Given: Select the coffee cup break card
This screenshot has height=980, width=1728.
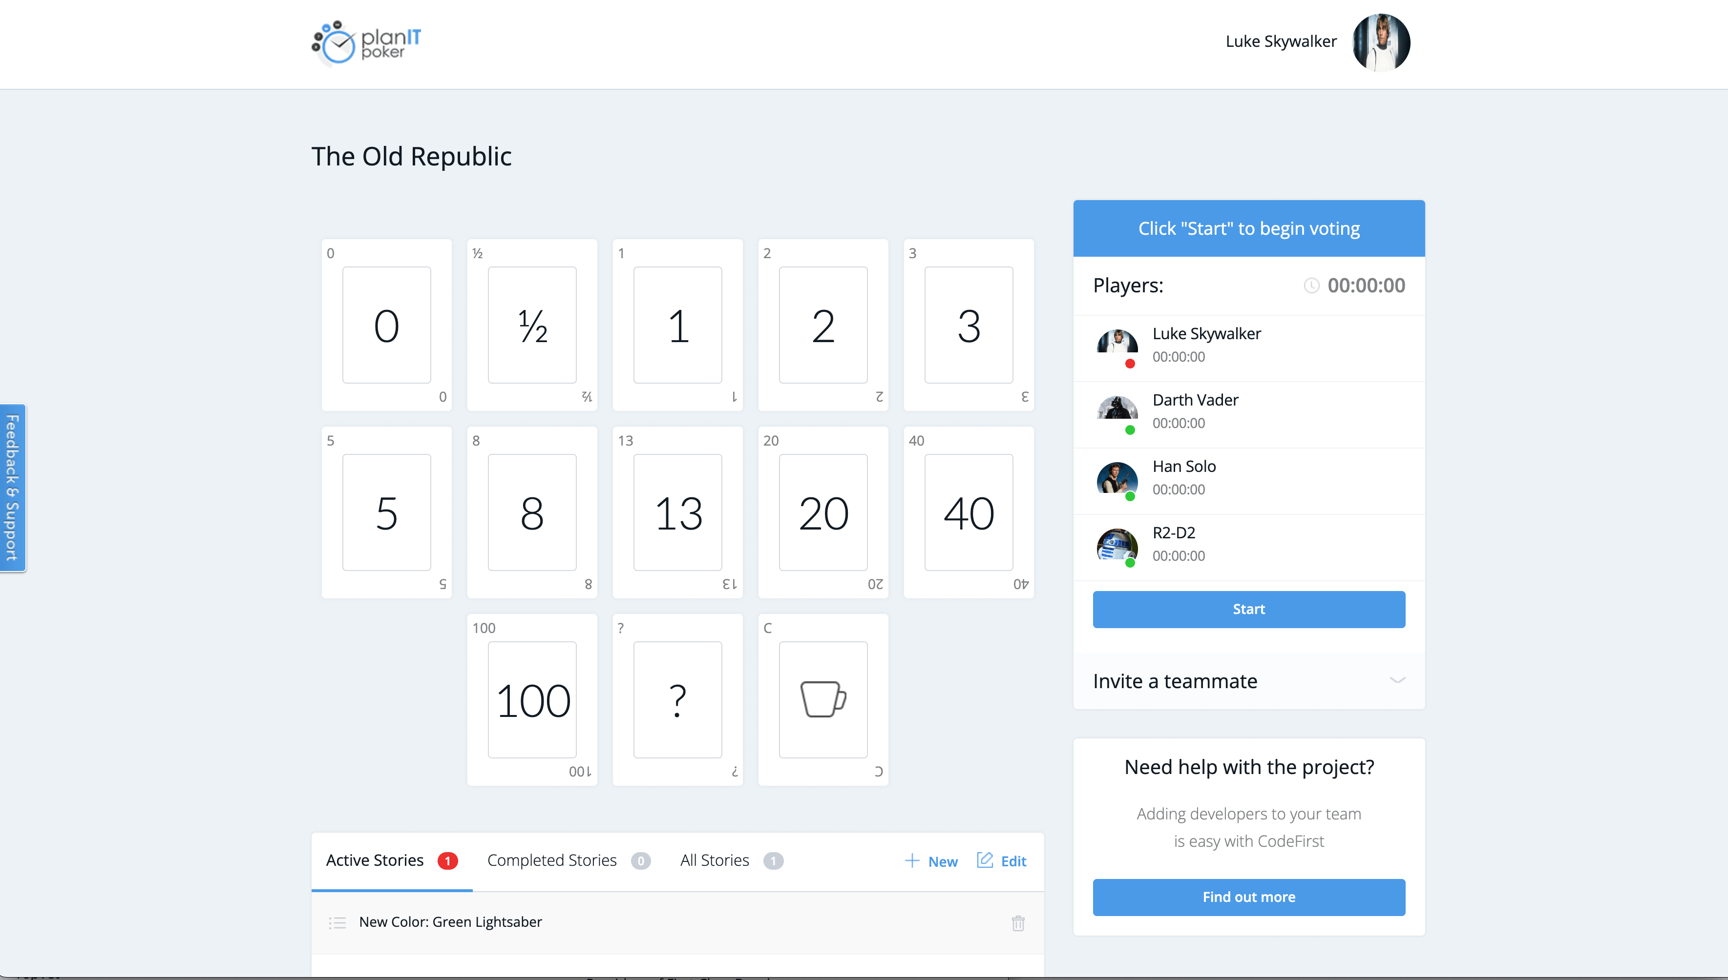Looking at the screenshot, I should 823,699.
